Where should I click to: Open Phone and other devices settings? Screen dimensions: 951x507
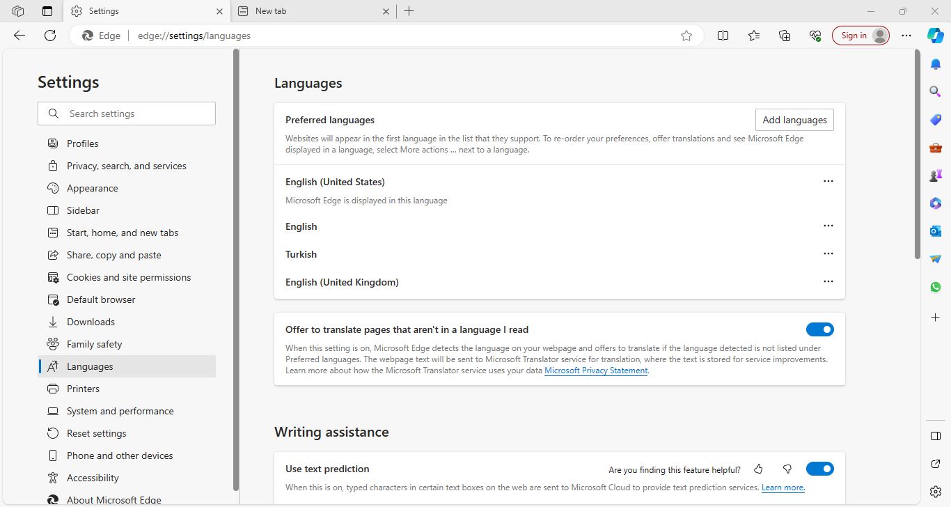pyautogui.click(x=127, y=455)
